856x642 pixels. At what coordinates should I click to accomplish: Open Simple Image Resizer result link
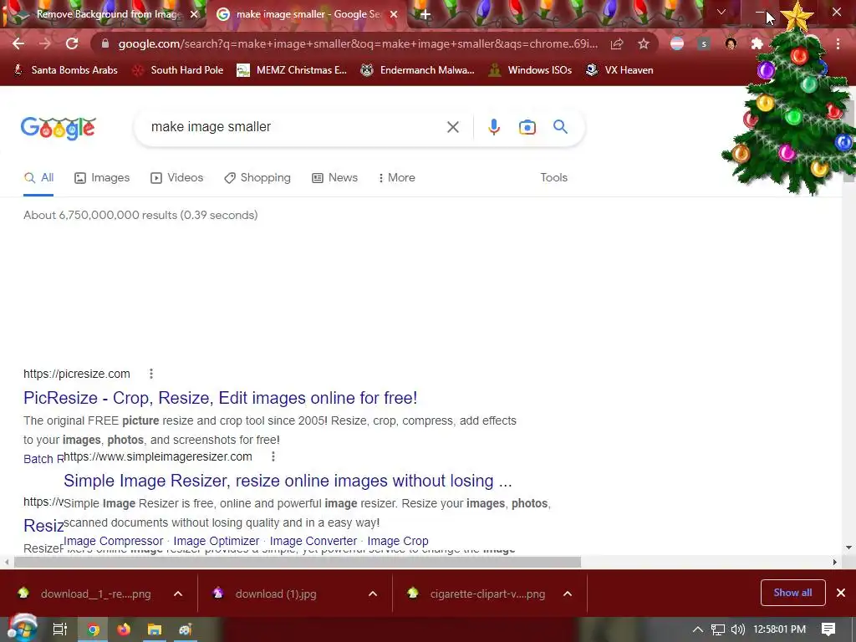point(288,481)
